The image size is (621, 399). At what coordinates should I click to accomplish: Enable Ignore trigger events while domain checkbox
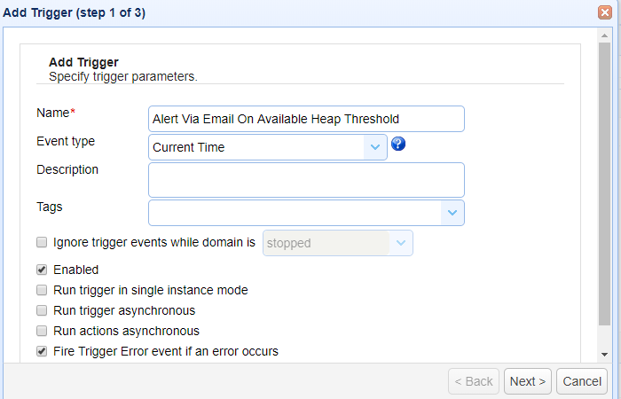[42, 242]
